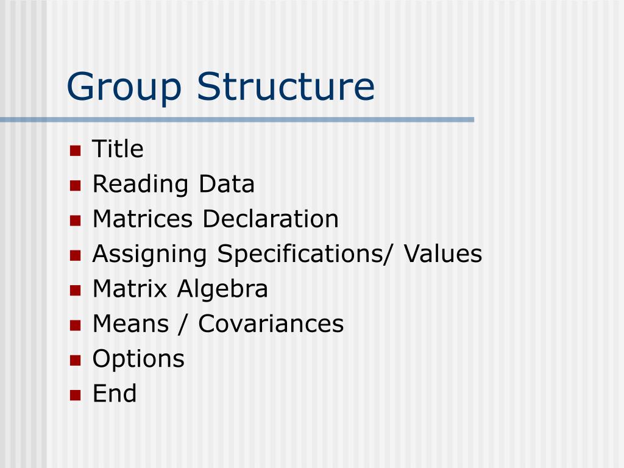Click the red bullet beside End
This screenshot has height=468, width=624.
pyautogui.click(x=75, y=395)
